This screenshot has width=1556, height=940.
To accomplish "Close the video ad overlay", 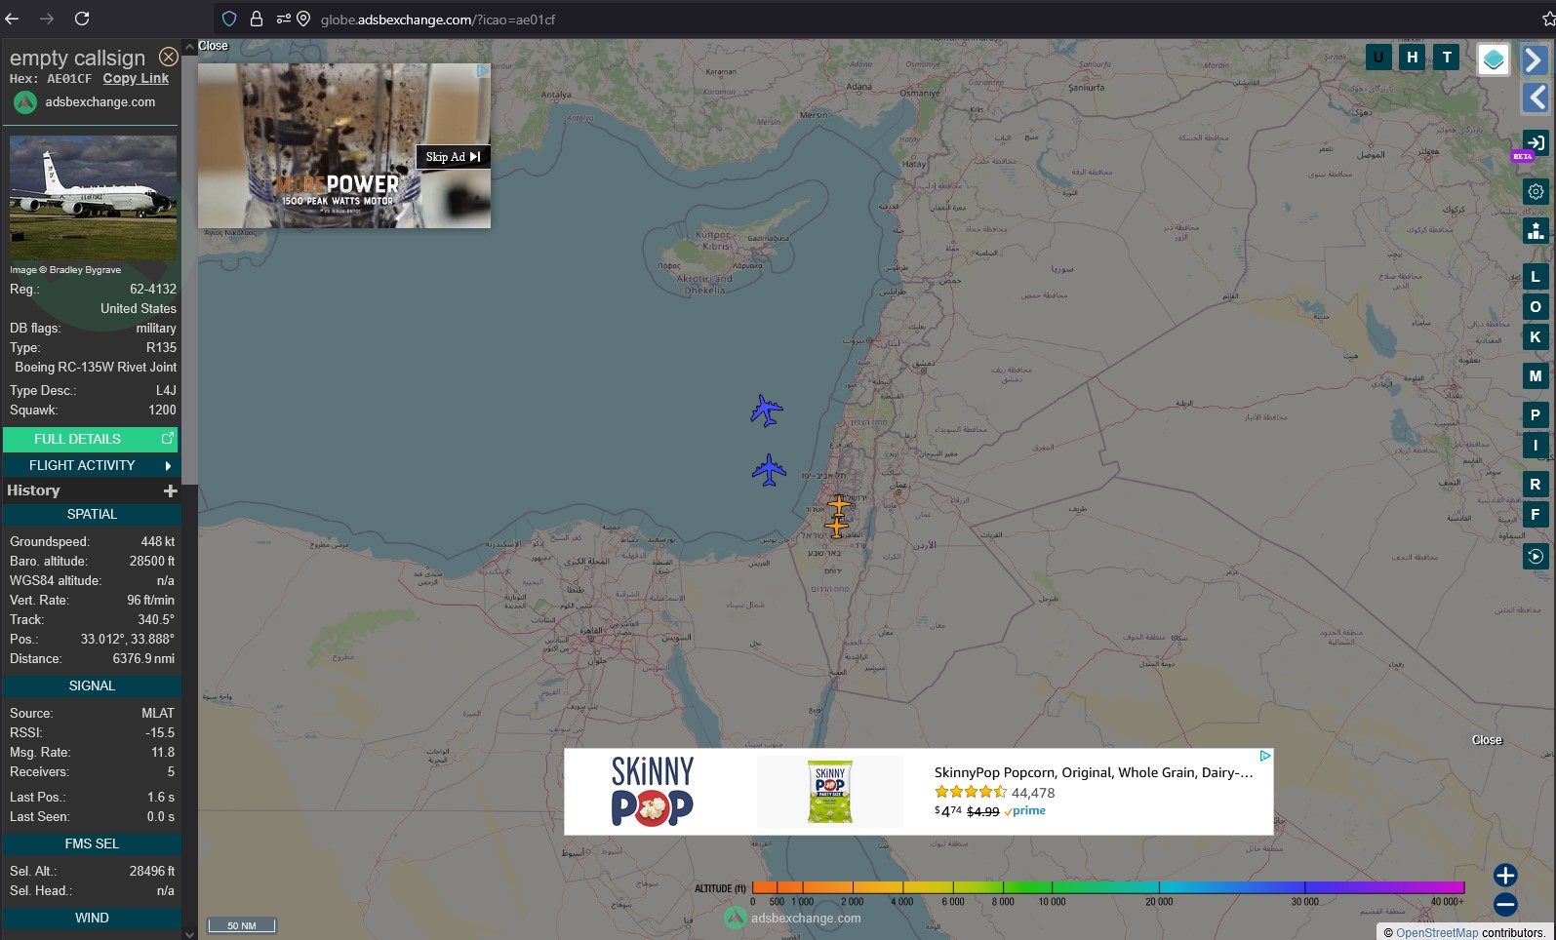I will (x=213, y=46).
